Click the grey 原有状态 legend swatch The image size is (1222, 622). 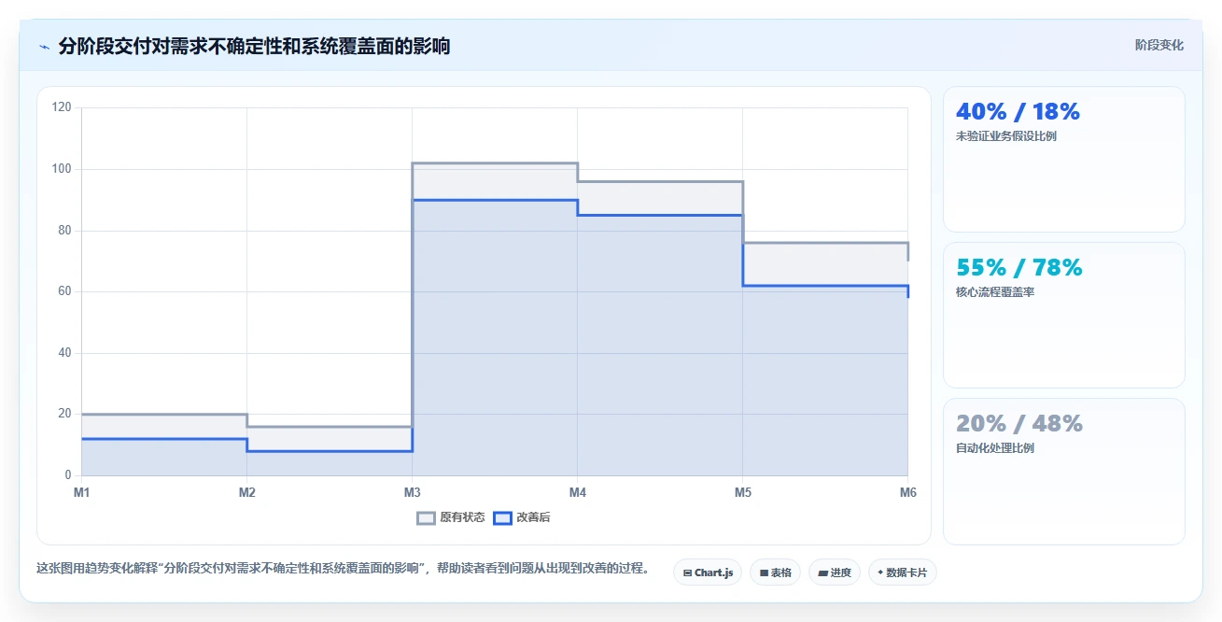point(427,517)
